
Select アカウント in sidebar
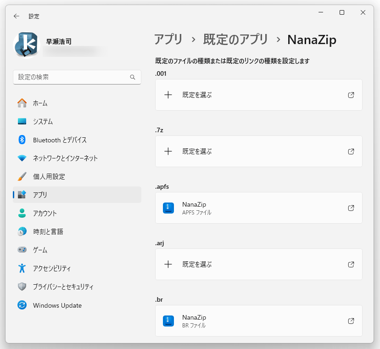[x=77, y=213]
